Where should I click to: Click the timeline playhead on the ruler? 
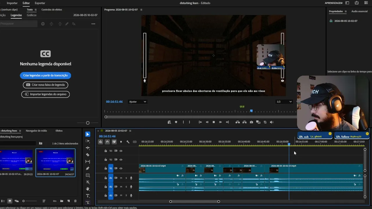(x=289, y=144)
